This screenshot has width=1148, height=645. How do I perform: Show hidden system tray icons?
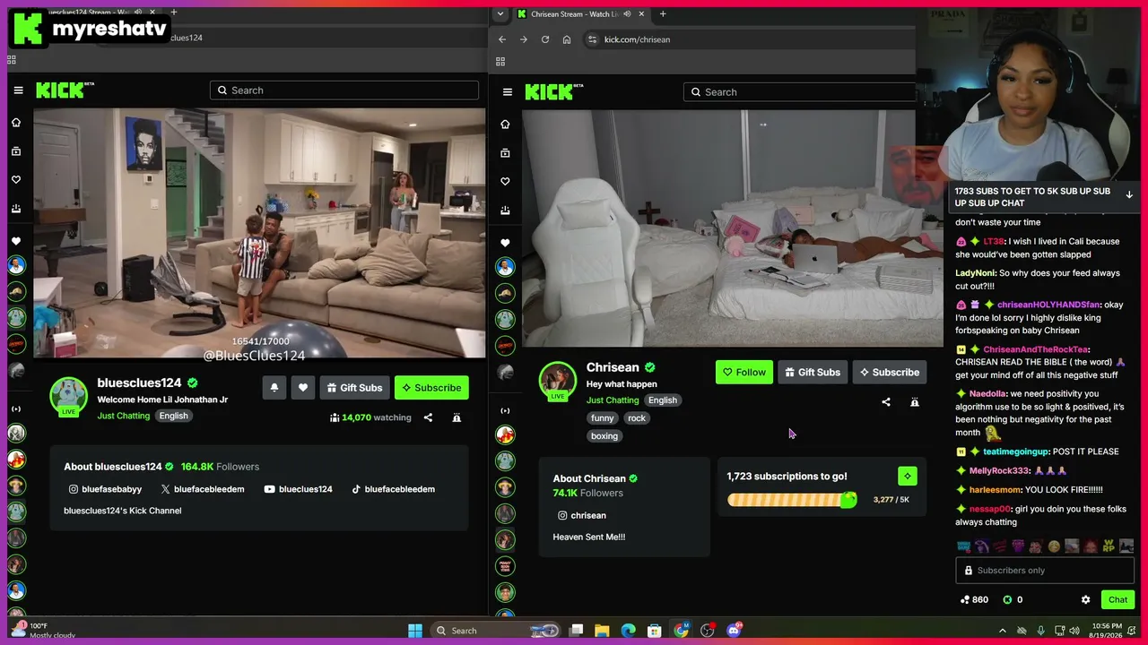click(1003, 631)
